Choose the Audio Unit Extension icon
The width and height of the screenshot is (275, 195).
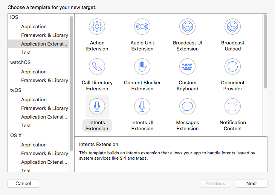[x=142, y=27]
